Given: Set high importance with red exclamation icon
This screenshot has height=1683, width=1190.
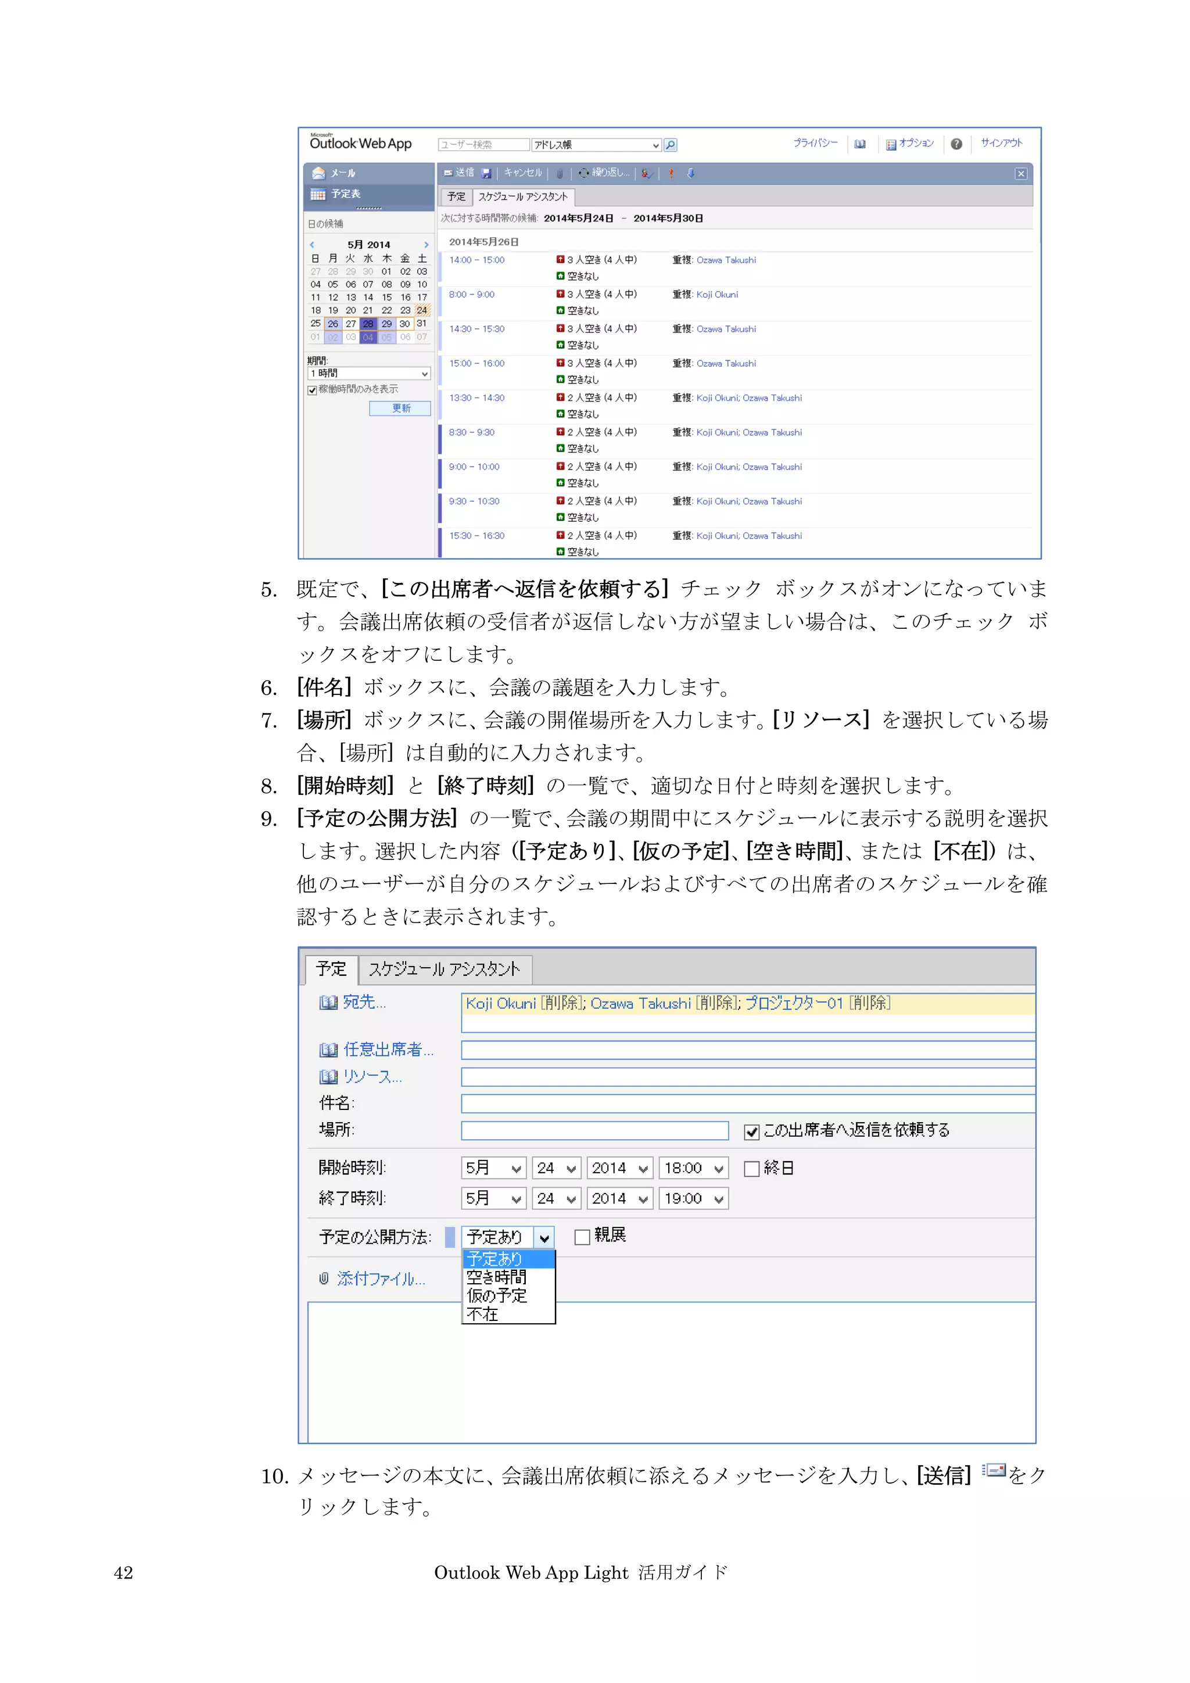Looking at the screenshot, I should click(671, 174).
